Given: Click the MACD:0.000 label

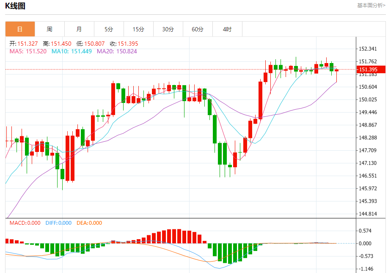Looking at the screenshot, I should (x=25, y=223).
